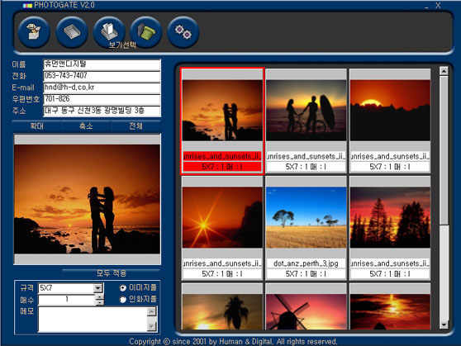Screen dimensions: 461x346
Task: Open settings with the gears icon
Action: point(183,32)
